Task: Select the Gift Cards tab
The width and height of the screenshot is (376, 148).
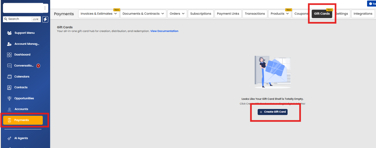Action: [322, 14]
